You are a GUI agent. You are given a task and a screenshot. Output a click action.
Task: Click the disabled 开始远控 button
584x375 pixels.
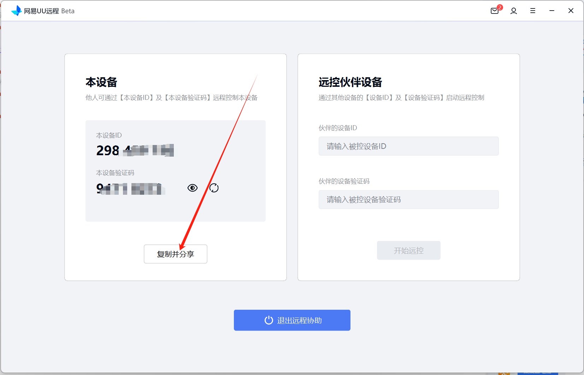[408, 250]
